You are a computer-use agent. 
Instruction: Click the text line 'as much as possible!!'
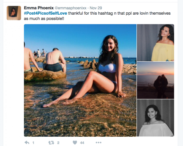tap(44, 19)
